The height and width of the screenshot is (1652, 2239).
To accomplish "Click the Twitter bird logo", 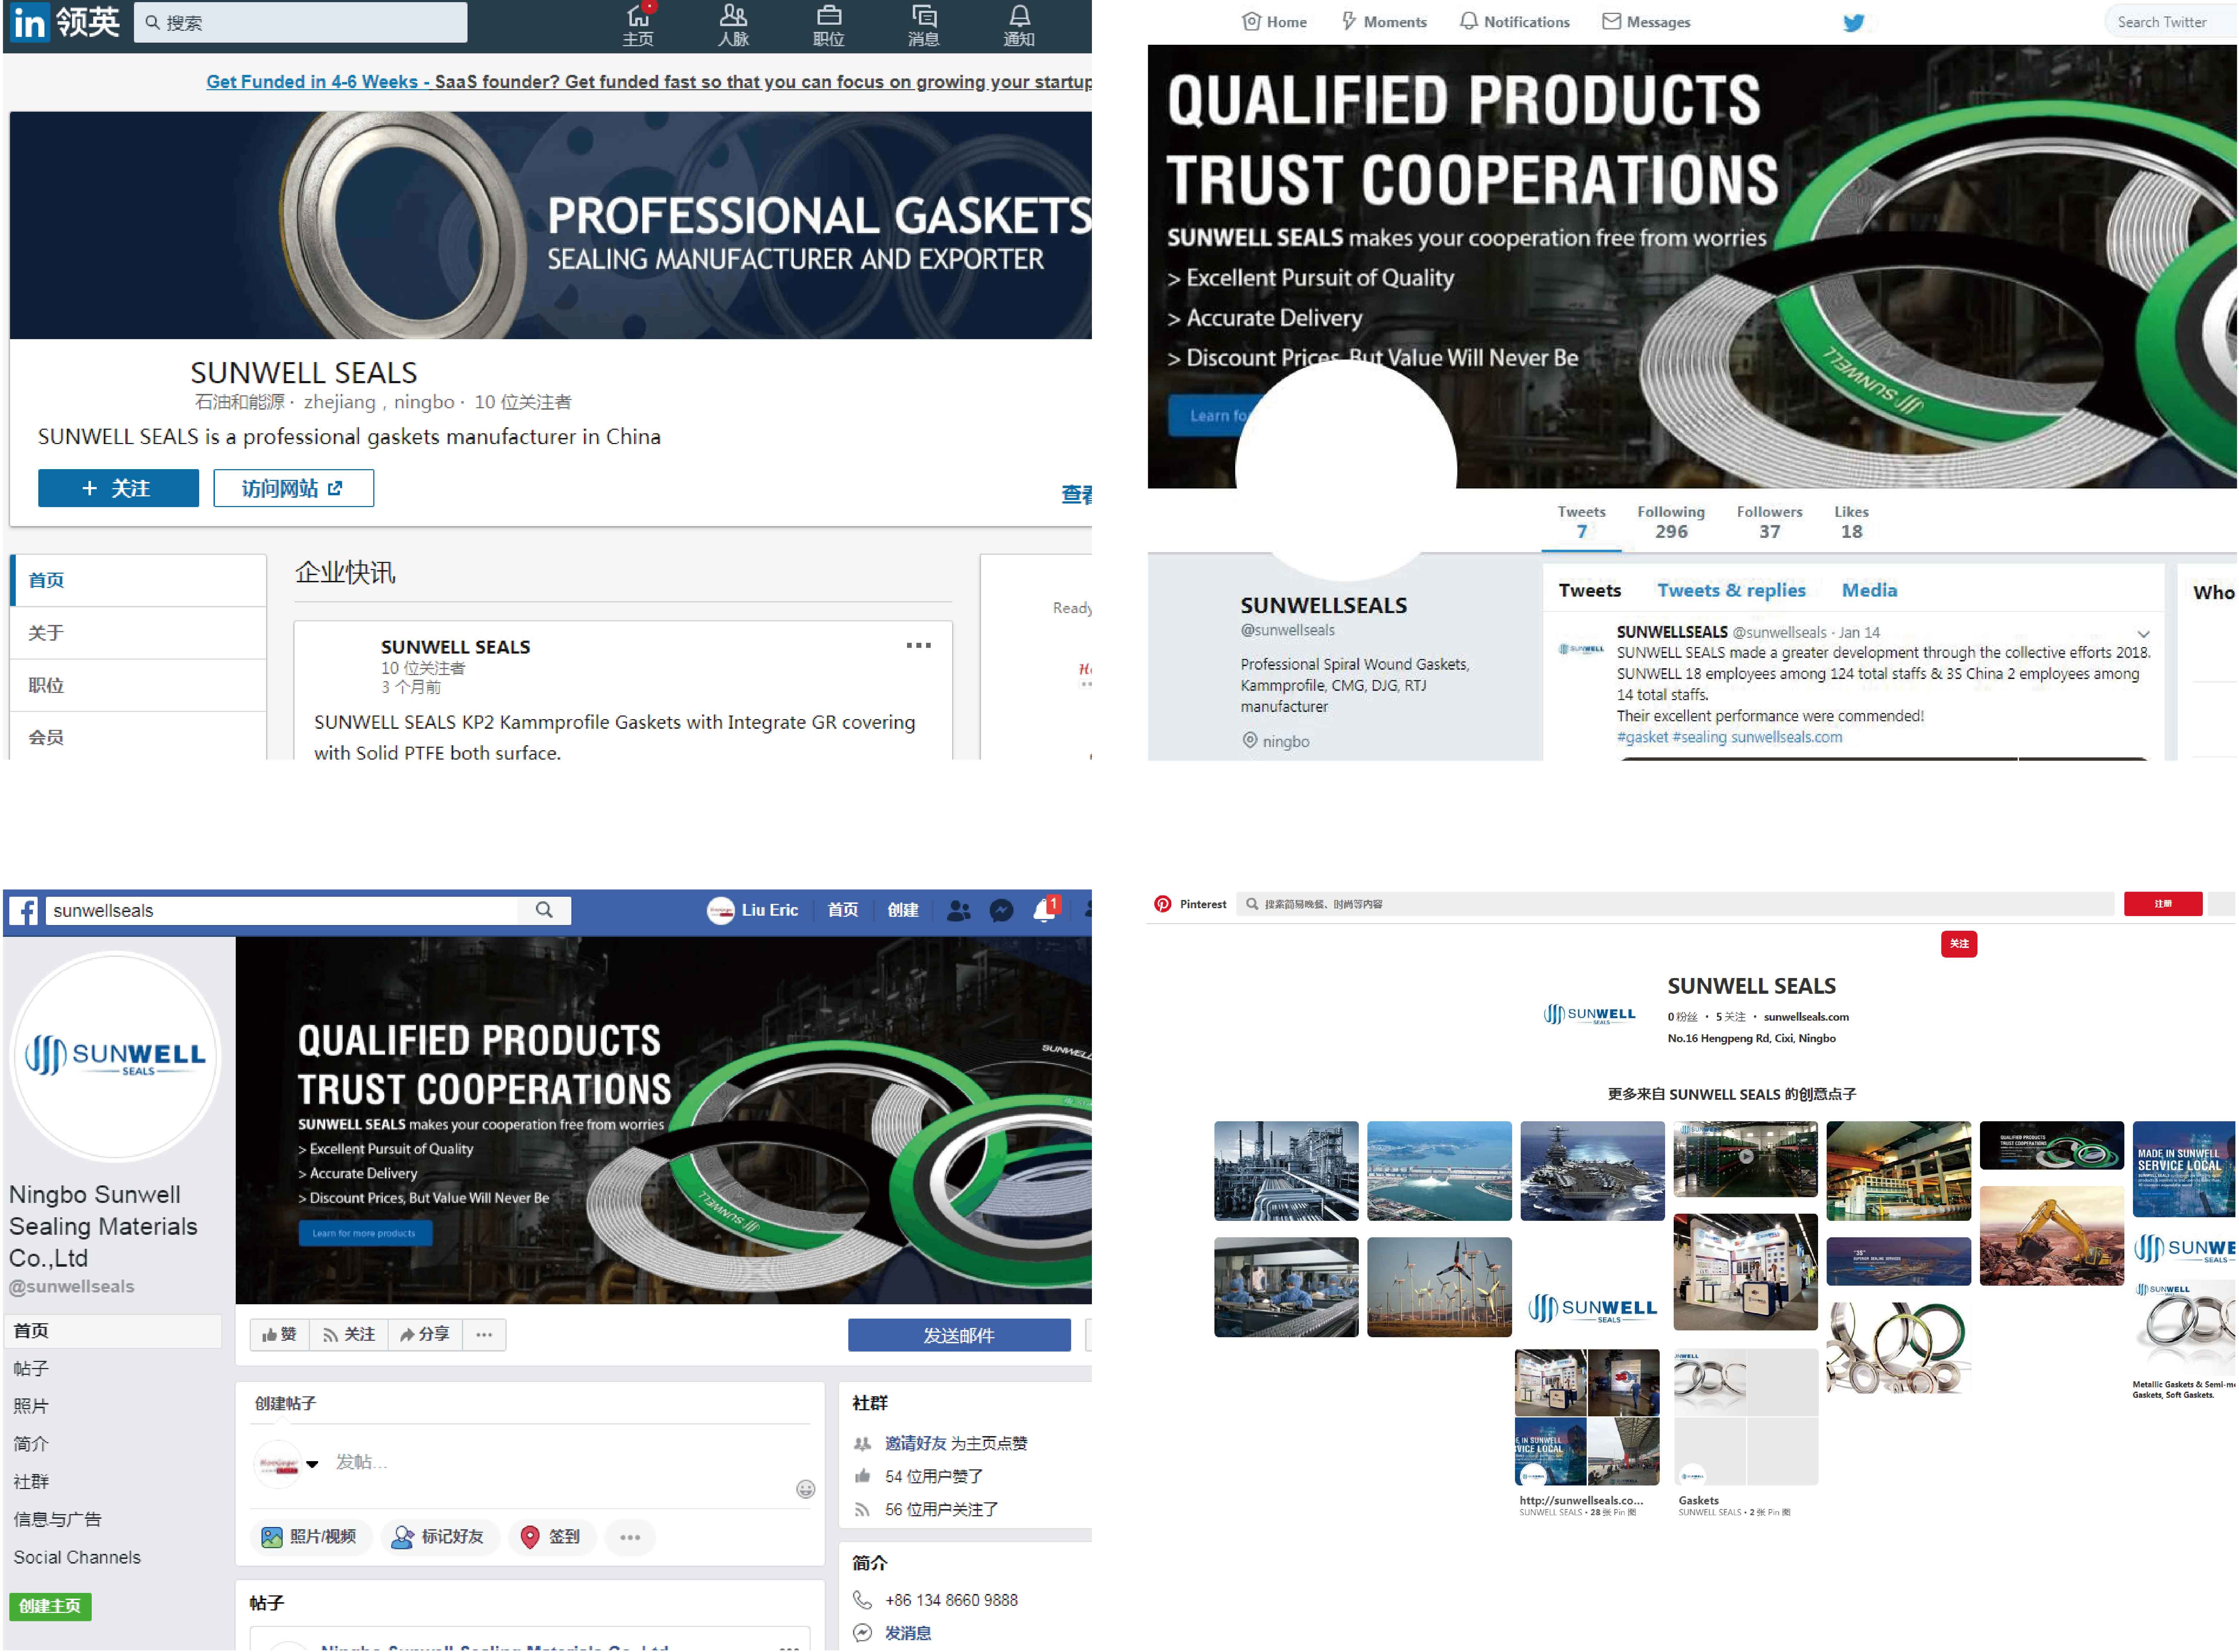I will (x=1854, y=22).
